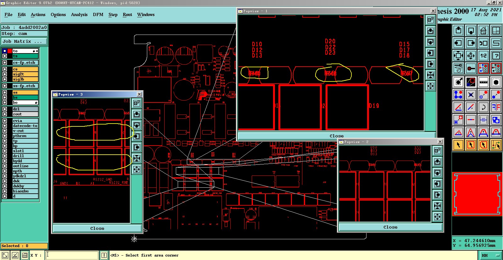Open the Rout menu
Screen dimensions: 503x260
[127, 14]
